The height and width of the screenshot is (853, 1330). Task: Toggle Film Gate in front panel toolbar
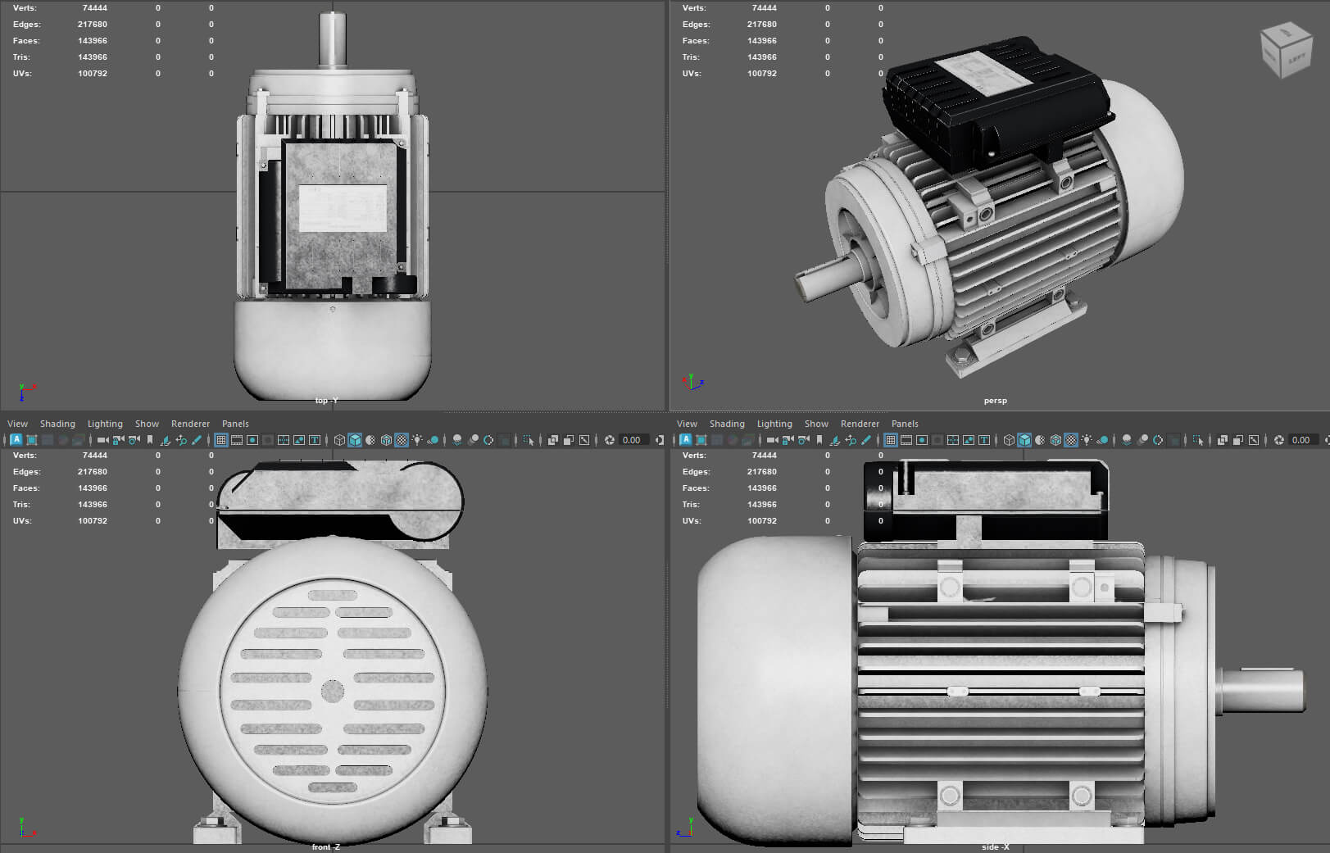pos(237,440)
